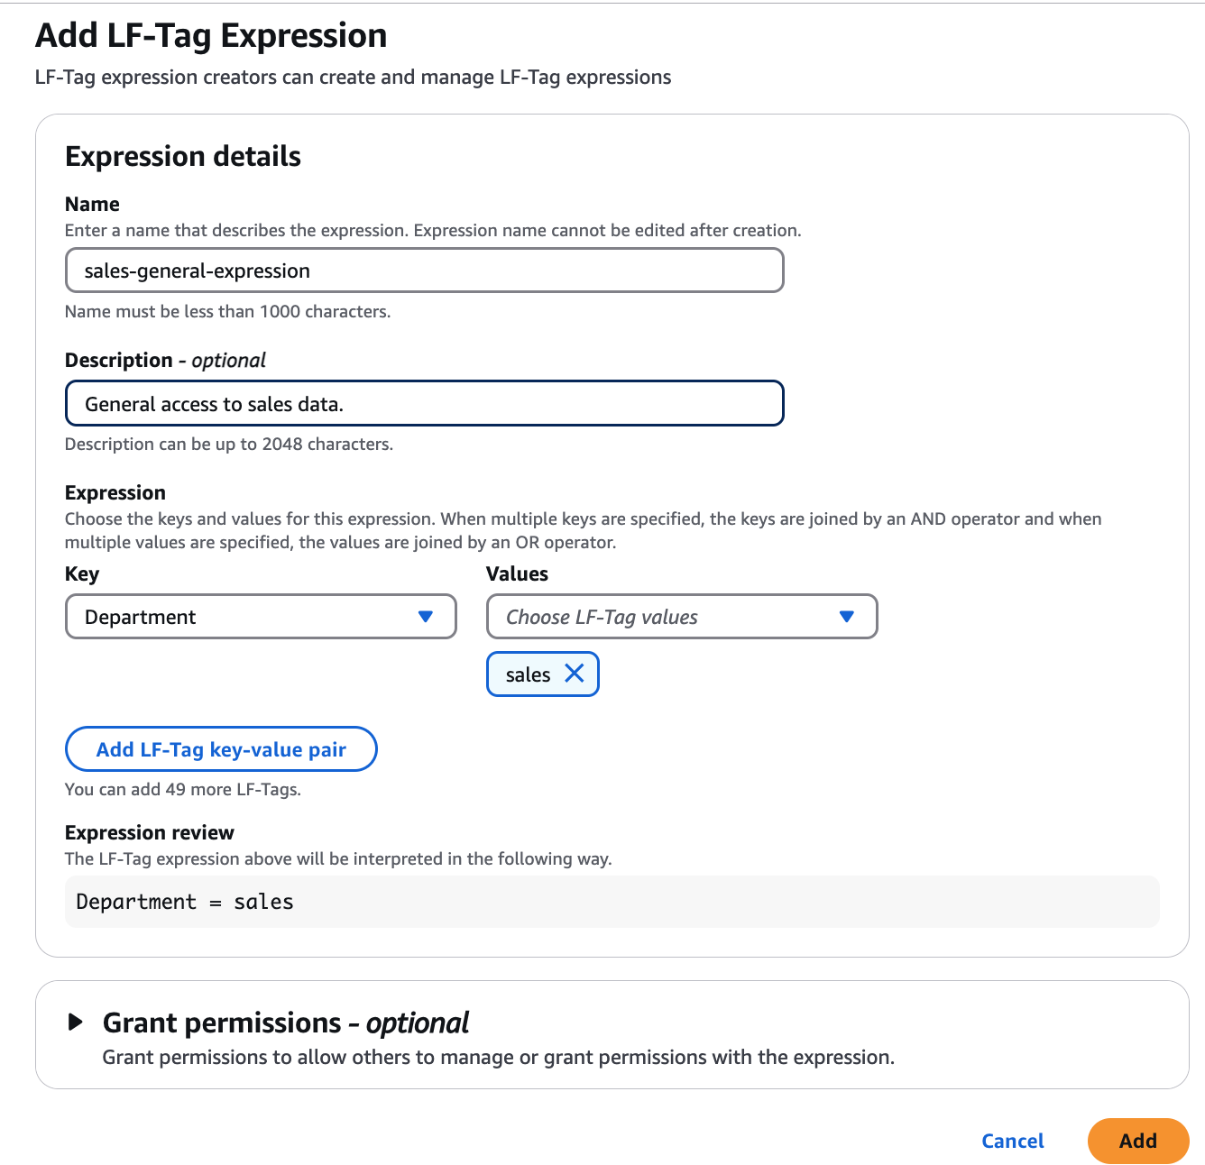The height and width of the screenshot is (1165, 1205).
Task: Click the Department = sales review text
Action: [185, 902]
